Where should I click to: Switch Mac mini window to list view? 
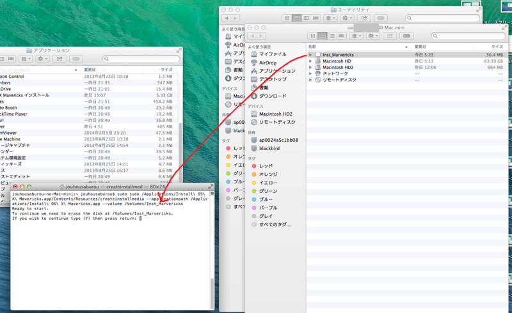click(x=323, y=36)
